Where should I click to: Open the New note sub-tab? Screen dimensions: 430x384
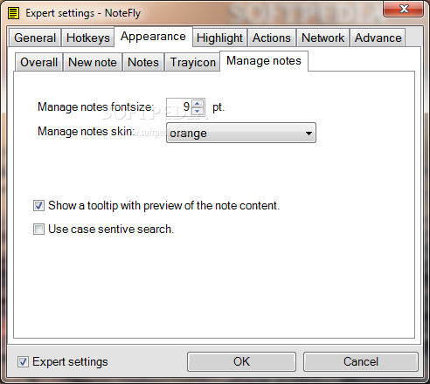pyautogui.click(x=93, y=62)
